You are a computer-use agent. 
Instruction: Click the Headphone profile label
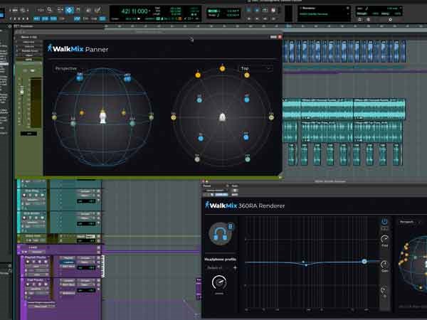click(221, 260)
